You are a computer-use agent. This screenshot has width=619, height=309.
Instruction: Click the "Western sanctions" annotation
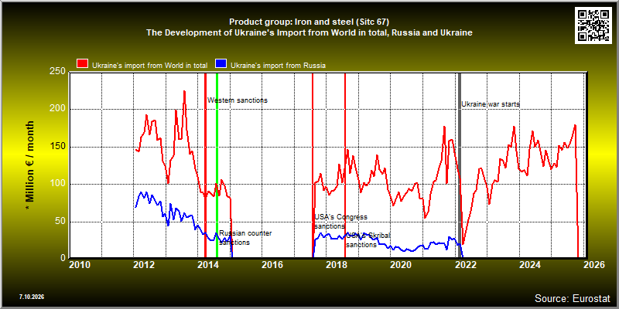pyautogui.click(x=238, y=100)
